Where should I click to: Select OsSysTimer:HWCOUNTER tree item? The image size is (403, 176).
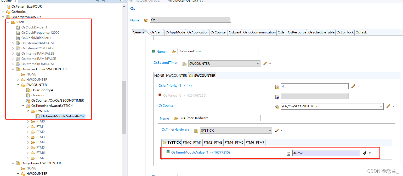coord(41,163)
